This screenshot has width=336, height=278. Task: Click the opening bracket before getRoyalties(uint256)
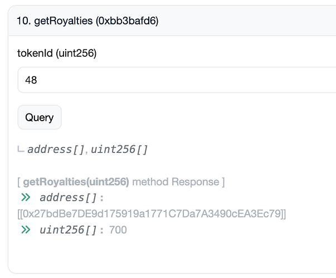click(x=19, y=182)
